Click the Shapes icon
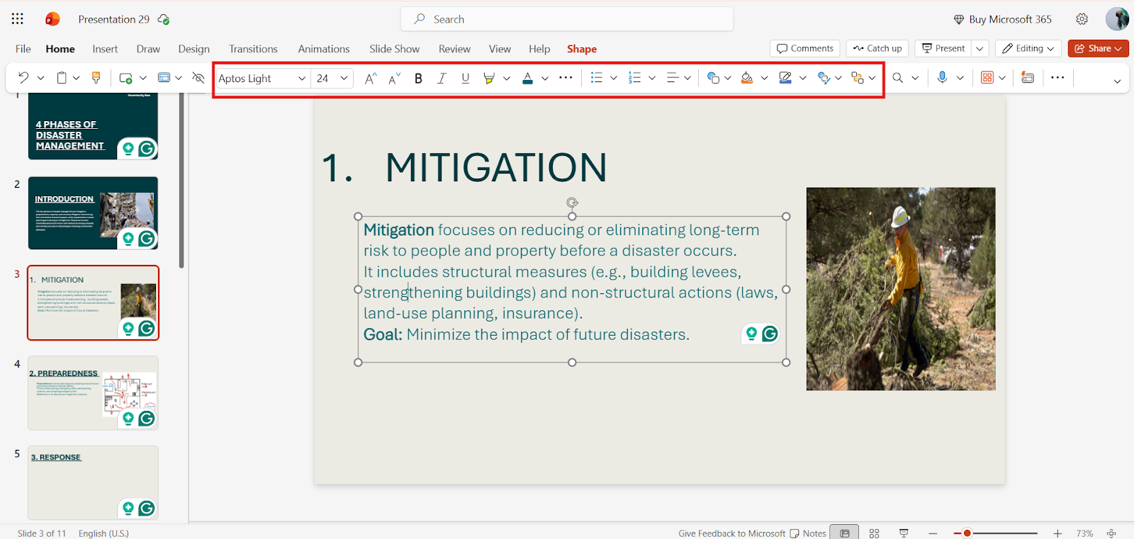 point(713,78)
